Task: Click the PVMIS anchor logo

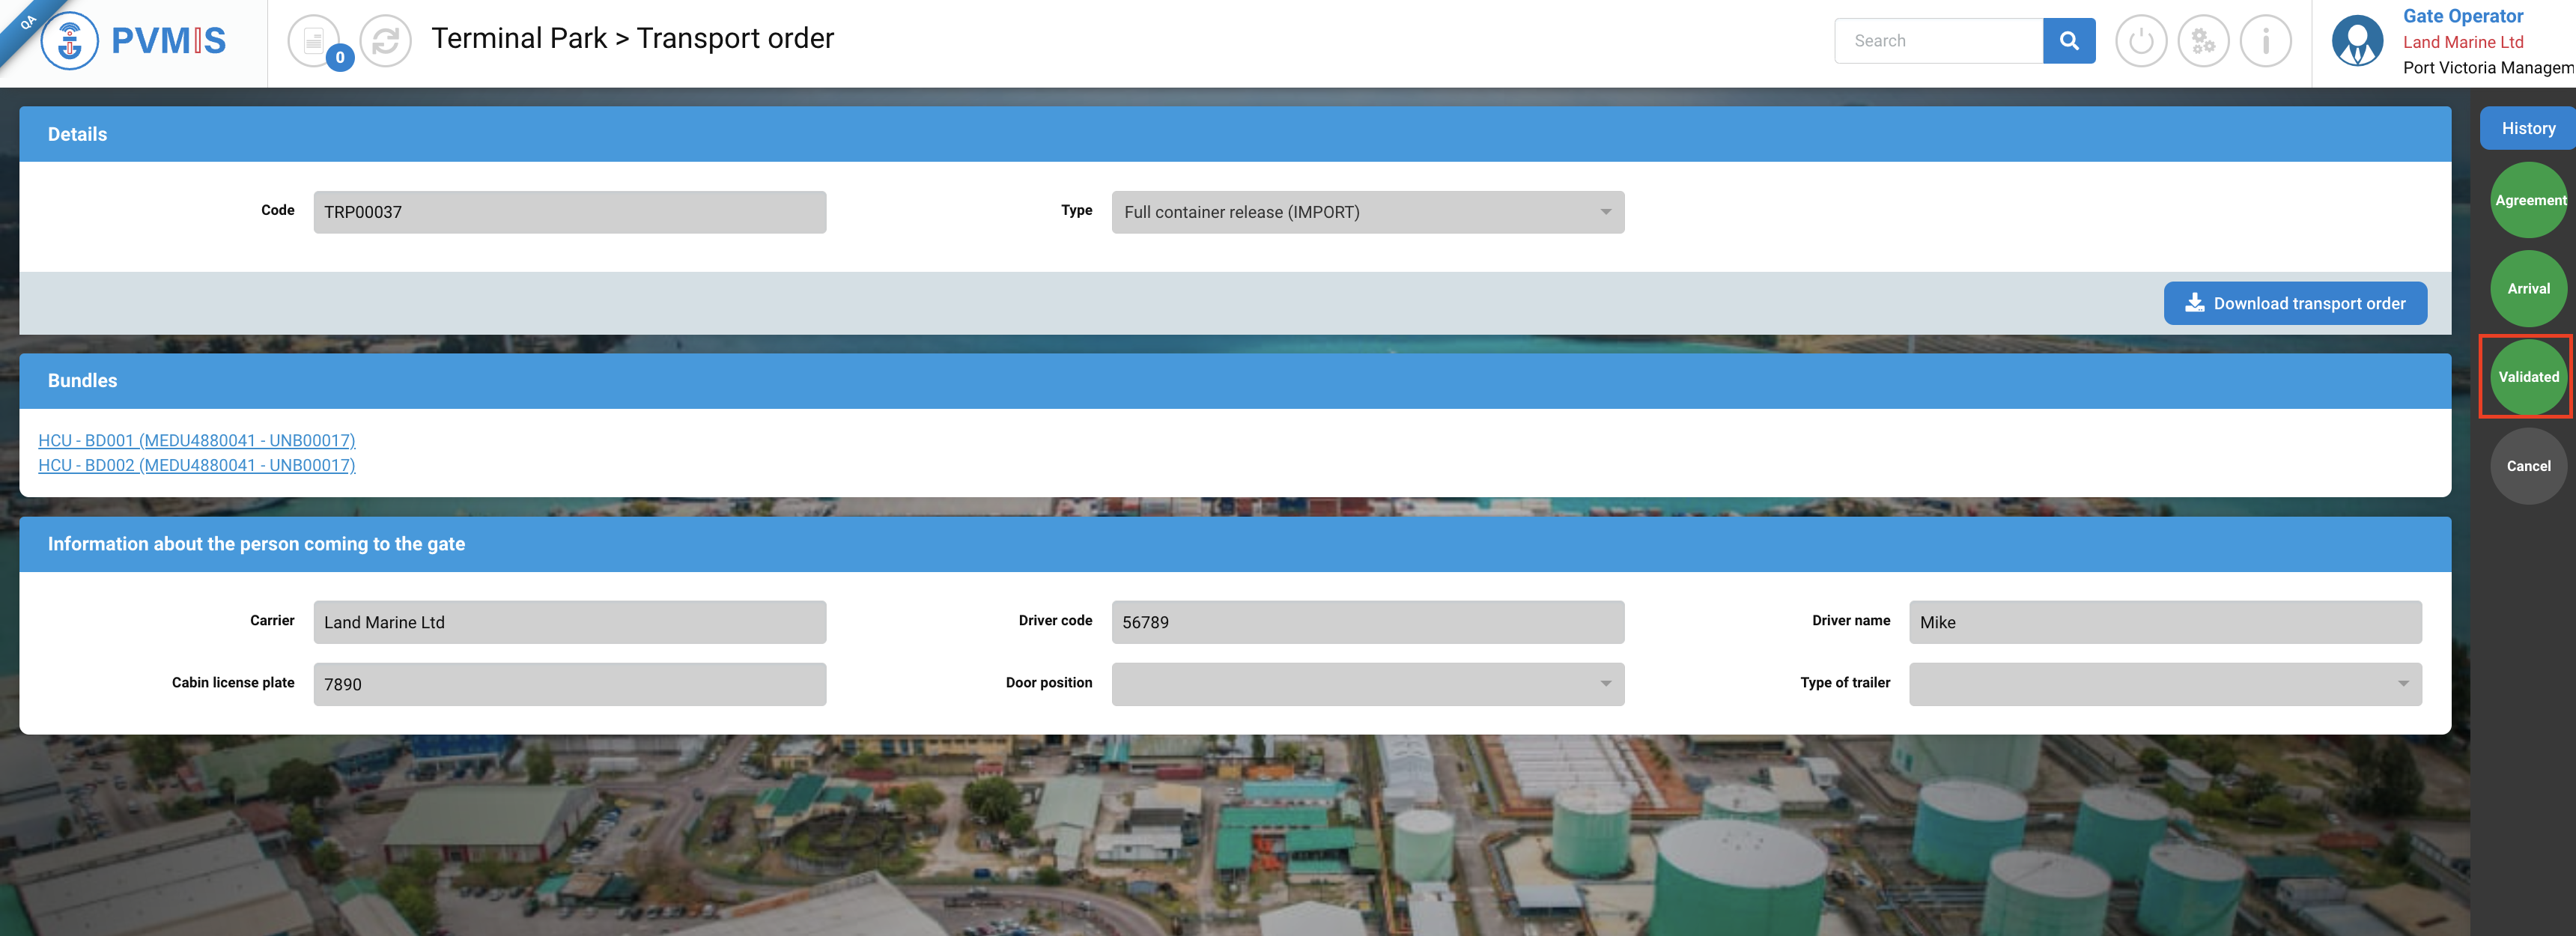Action: coord(70,41)
